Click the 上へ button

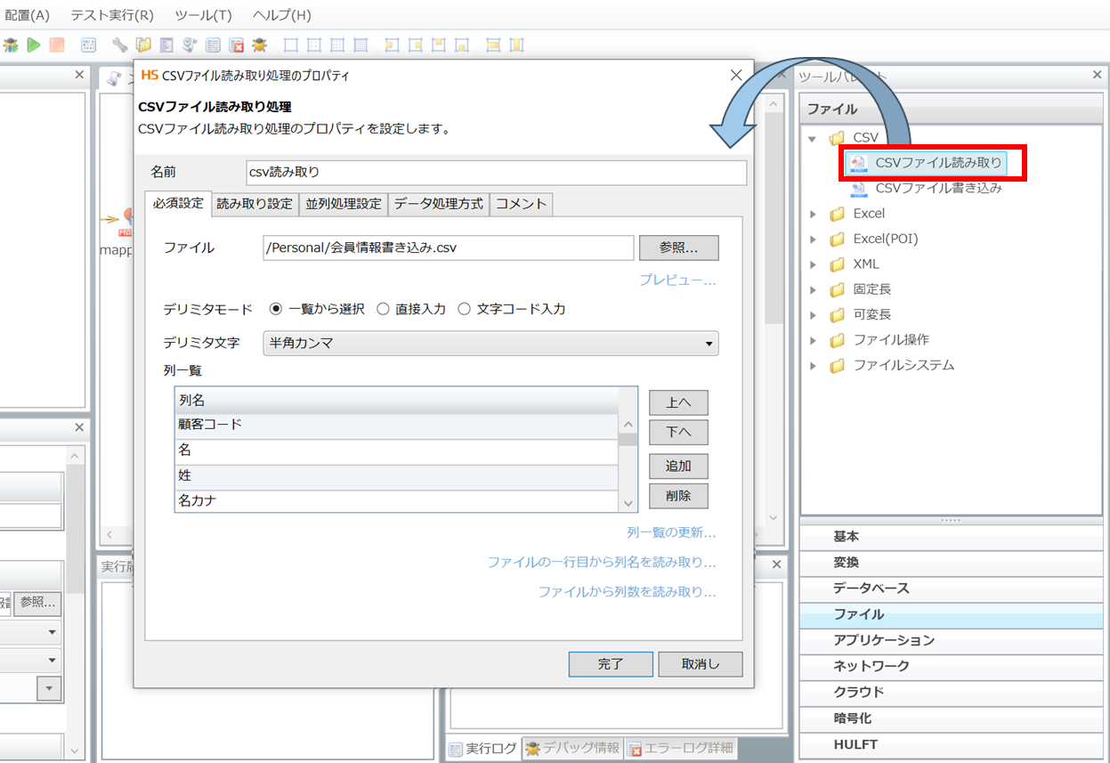[x=678, y=402]
